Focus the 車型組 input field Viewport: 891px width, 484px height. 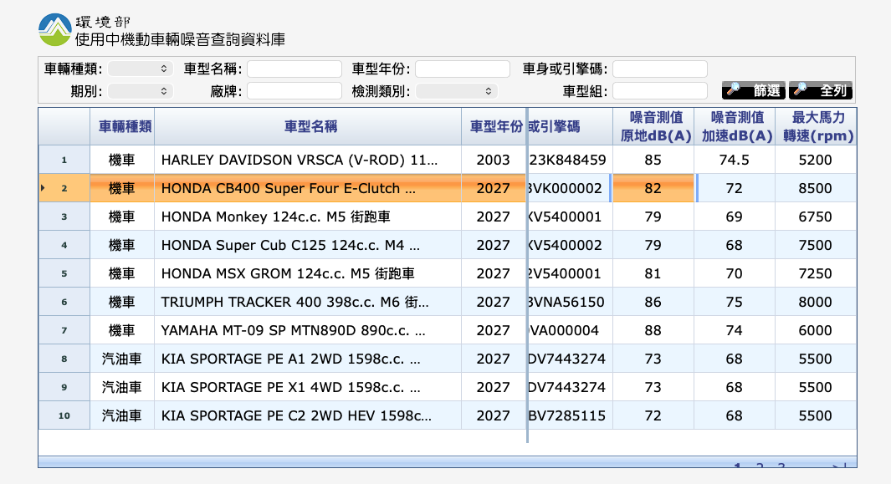coord(660,91)
